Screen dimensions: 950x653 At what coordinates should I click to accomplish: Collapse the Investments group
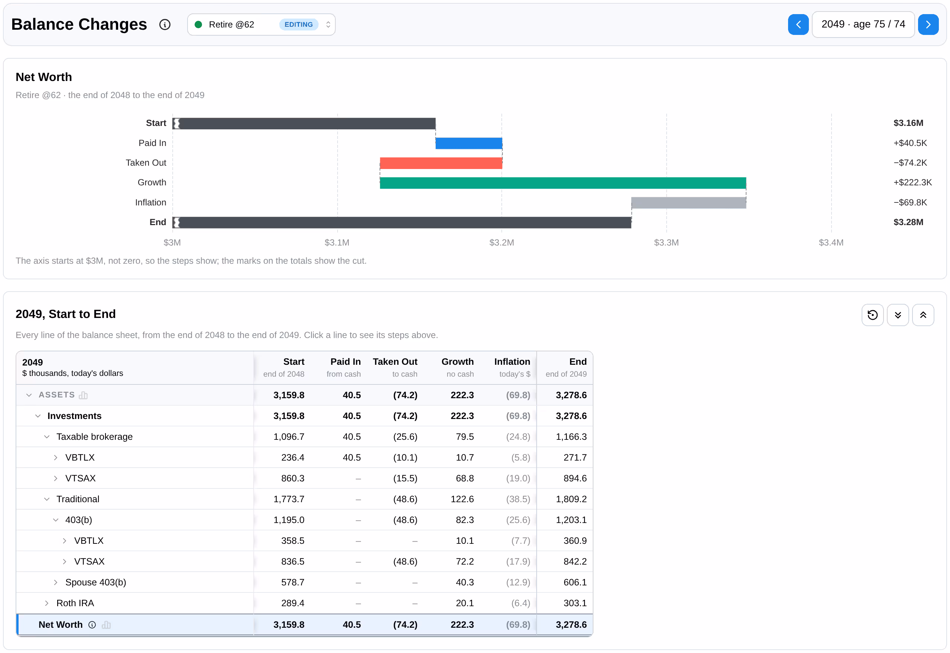[38, 416]
